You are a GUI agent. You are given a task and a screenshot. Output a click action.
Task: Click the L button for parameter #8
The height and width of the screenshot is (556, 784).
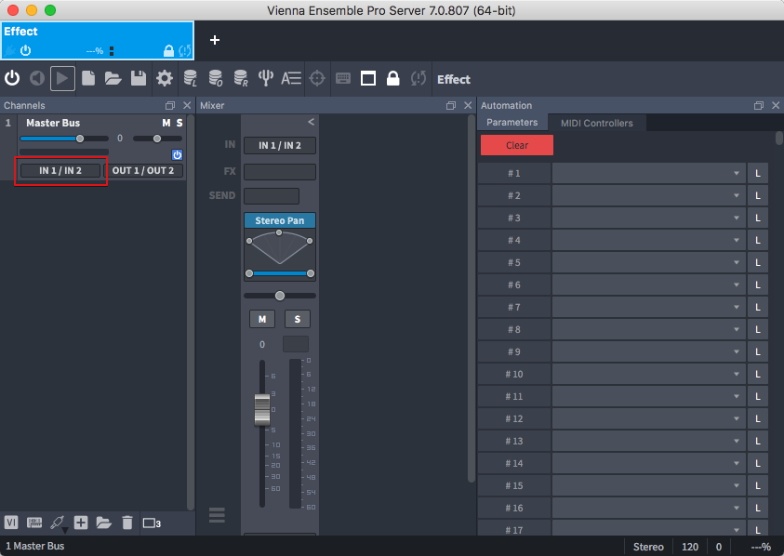coord(758,329)
